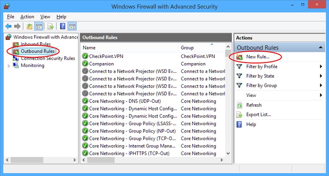
Task: Click the Back arrow toolbar icon
Action: tap(8, 26)
